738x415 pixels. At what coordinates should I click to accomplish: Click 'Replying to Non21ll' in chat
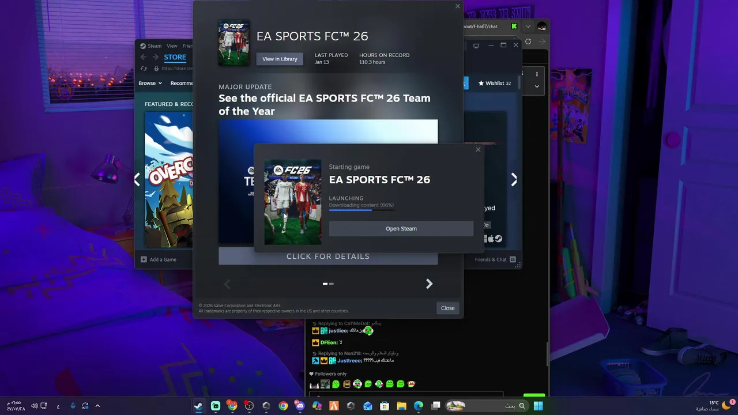point(340,353)
